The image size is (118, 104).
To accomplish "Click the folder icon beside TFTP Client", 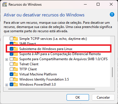I will tap(16, 69).
